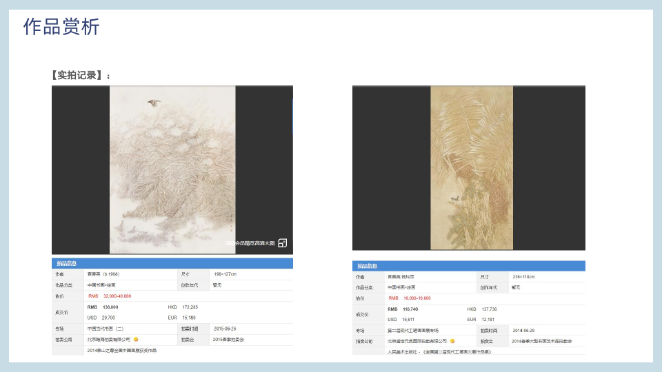Click the auction date 2014-06-28
Screen dimensions: 662x372
coord(523,331)
